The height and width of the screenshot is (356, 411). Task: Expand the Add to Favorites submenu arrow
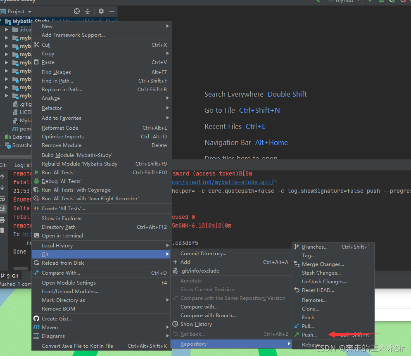coord(167,118)
